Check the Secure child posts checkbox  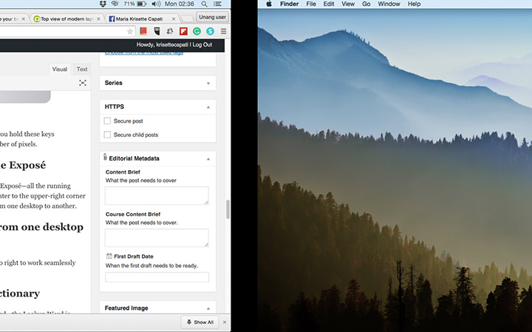[x=107, y=135]
